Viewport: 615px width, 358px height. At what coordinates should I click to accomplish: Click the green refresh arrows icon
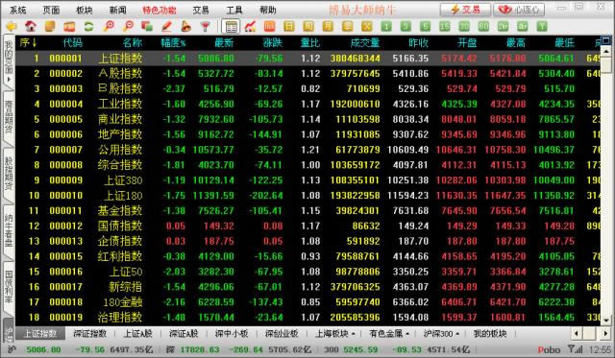pyautogui.click(x=88, y=27)
